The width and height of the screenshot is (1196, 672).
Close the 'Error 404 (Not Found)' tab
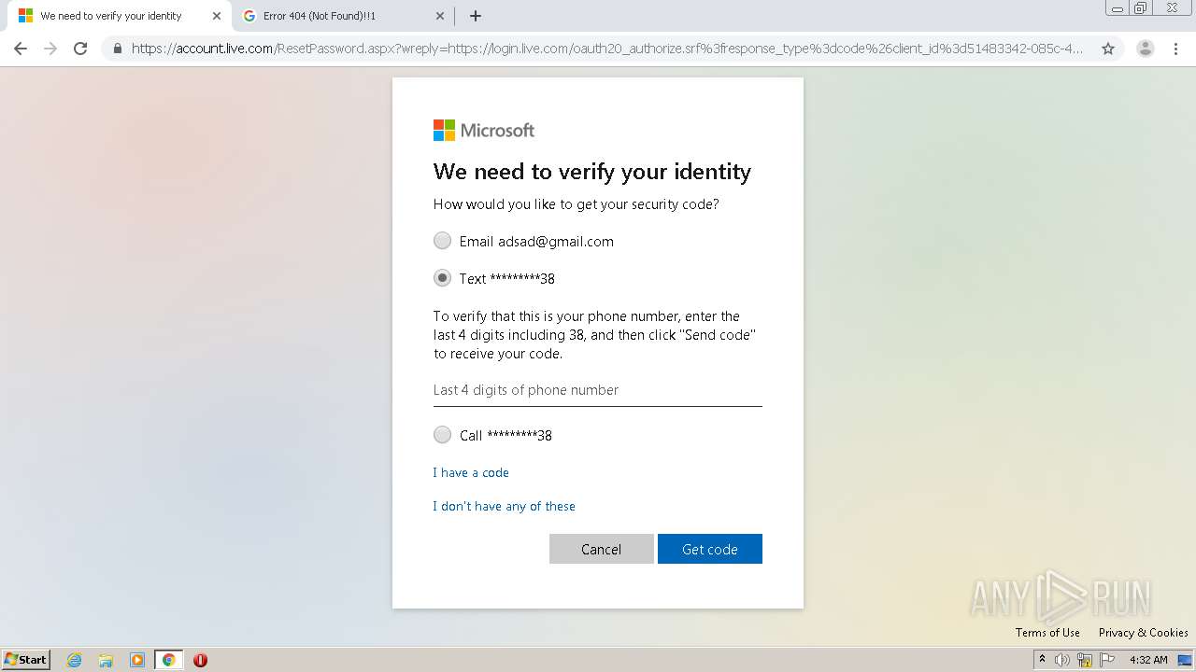(441, 16)
